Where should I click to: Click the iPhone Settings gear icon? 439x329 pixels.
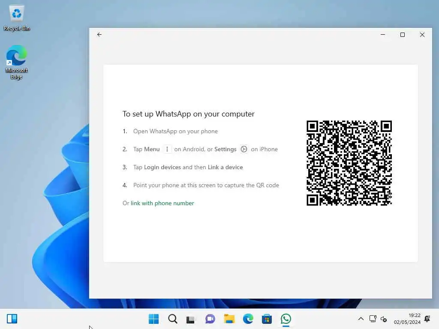244,149
